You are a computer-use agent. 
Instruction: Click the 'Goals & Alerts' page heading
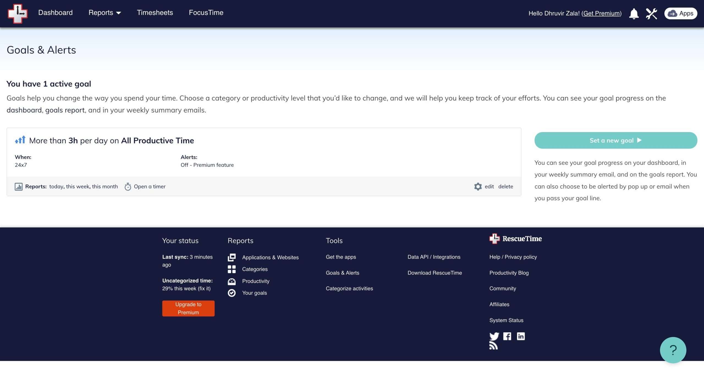(x=41, y=50)
